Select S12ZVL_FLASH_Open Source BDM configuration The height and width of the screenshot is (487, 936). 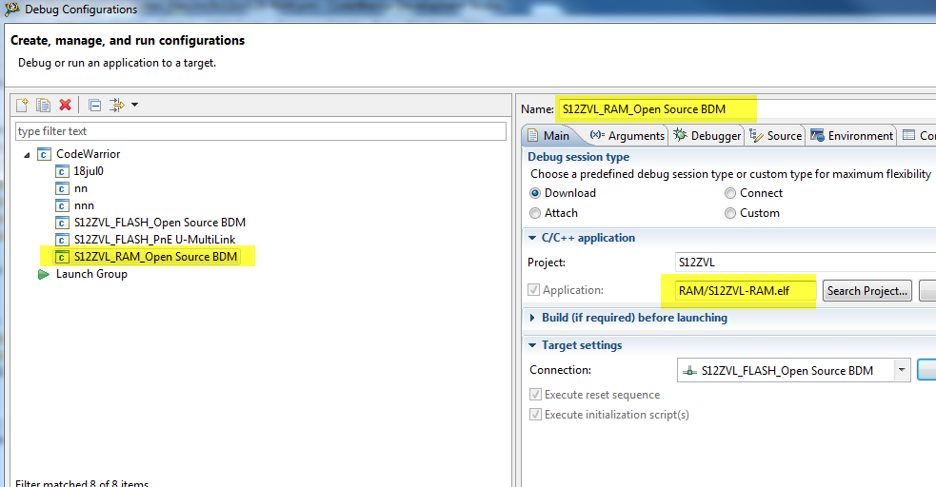[x=160, y=223]
